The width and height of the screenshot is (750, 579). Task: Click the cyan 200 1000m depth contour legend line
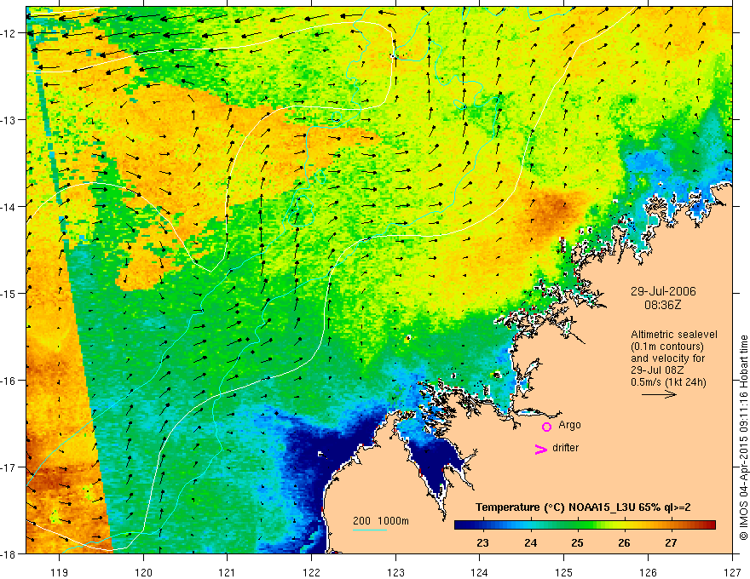[370, 530]
